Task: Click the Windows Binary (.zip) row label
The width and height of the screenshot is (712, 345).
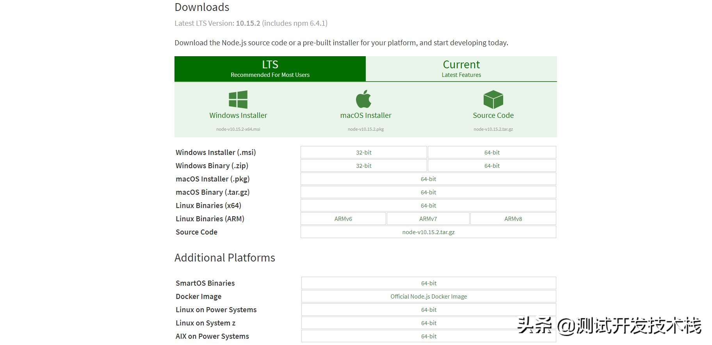Action: pyautogui.click(x=212, y=165)
